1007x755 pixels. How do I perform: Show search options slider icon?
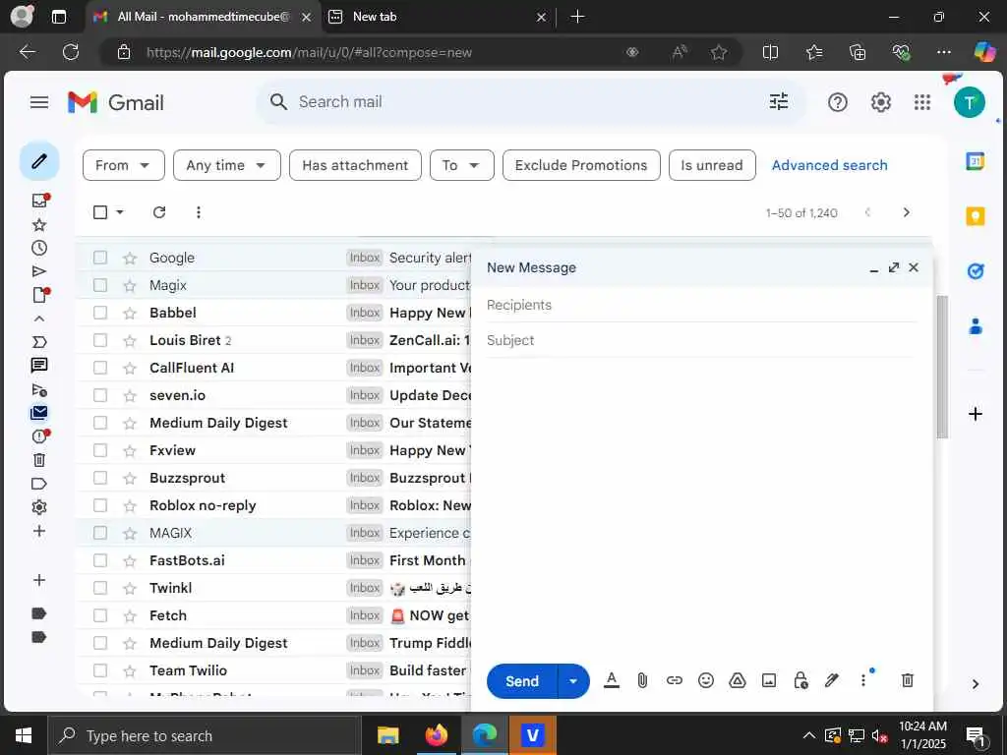(x=779, y=101)
